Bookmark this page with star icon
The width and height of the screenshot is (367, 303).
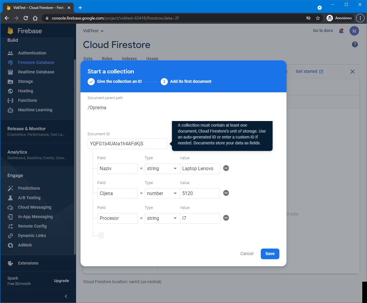tap(318, 18)
